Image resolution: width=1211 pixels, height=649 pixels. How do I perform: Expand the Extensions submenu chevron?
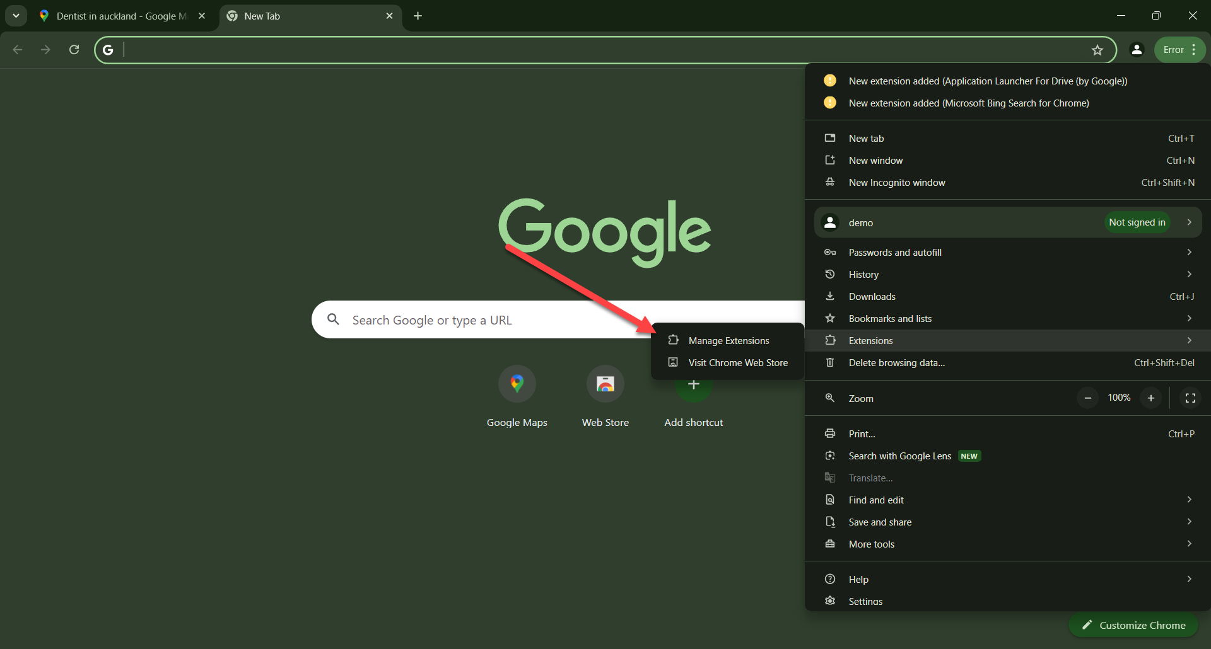click(x=1190, y=340)
